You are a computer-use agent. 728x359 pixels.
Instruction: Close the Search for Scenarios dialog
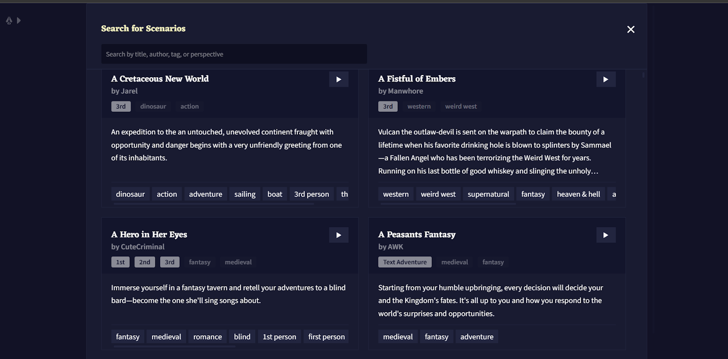coord(631,30)
